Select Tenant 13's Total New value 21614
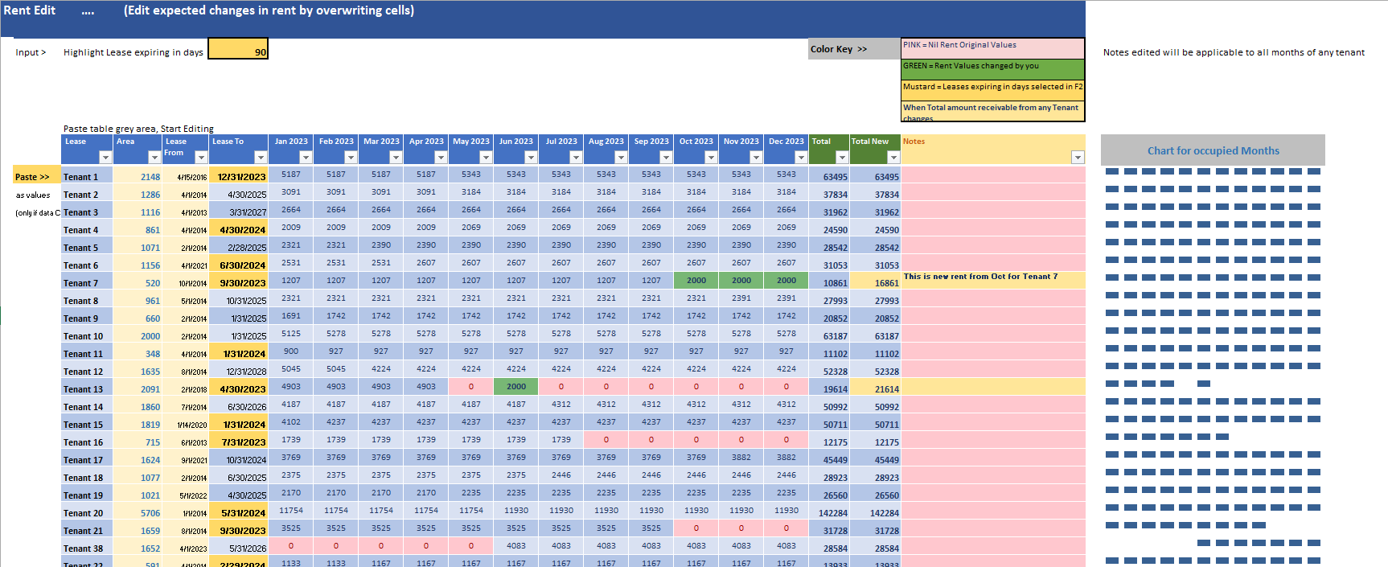 click(x=876, y=388)
